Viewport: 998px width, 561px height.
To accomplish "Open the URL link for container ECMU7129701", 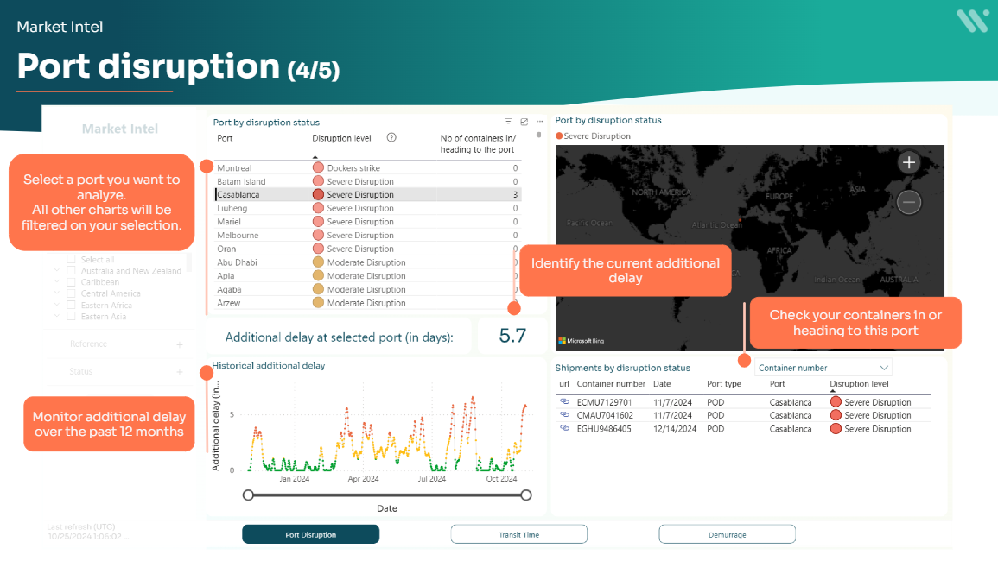I will tap(564, 402).
